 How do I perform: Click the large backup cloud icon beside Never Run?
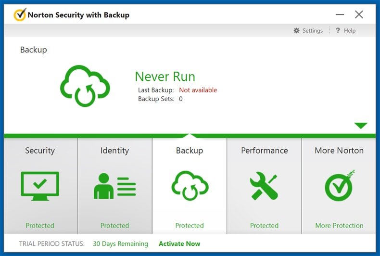85,86
